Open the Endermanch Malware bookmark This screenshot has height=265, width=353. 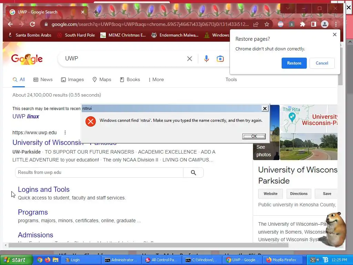point(175,35)
